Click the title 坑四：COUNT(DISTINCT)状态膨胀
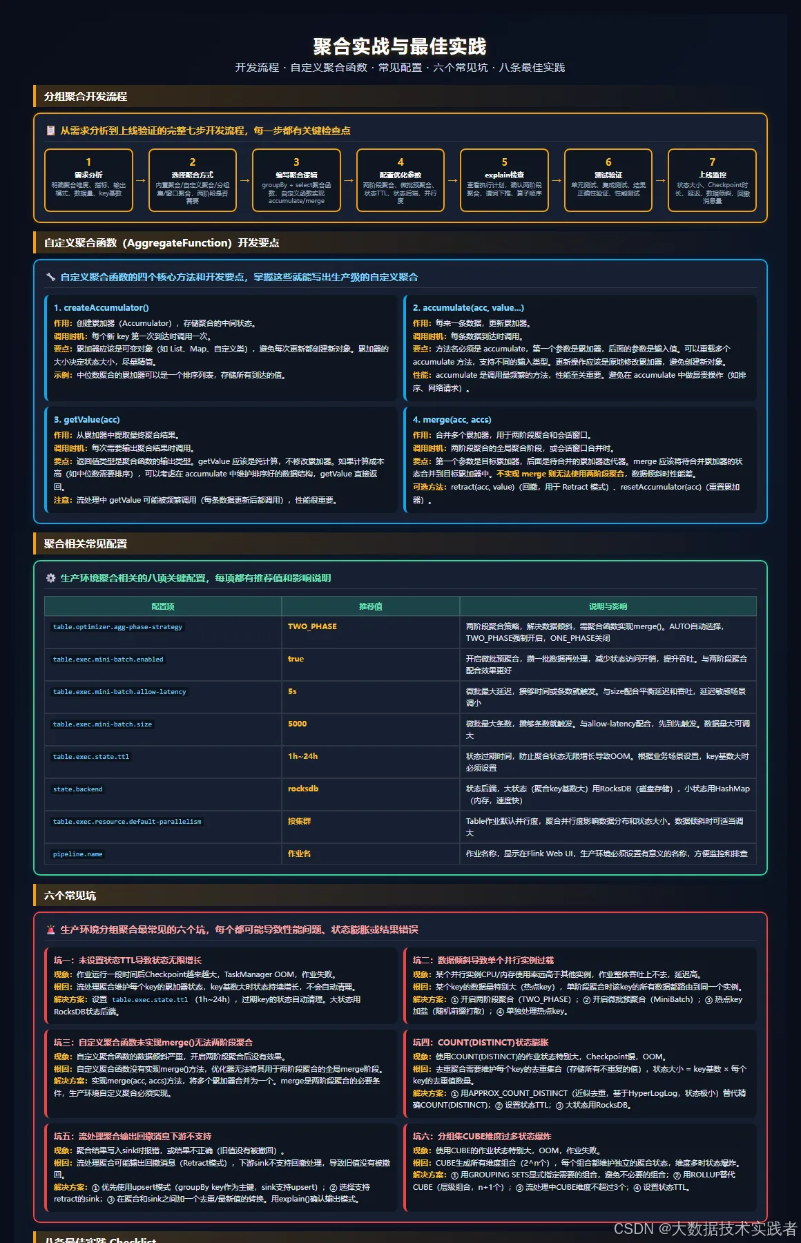The width and height of the screenshot is (801, 1243). click(x=481, y=1043)
